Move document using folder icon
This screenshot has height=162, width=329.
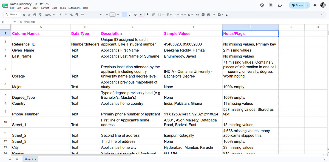click(x=42, y=4)
